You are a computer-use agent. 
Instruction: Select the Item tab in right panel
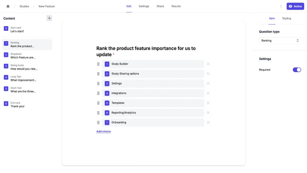[x=272, y=18]
